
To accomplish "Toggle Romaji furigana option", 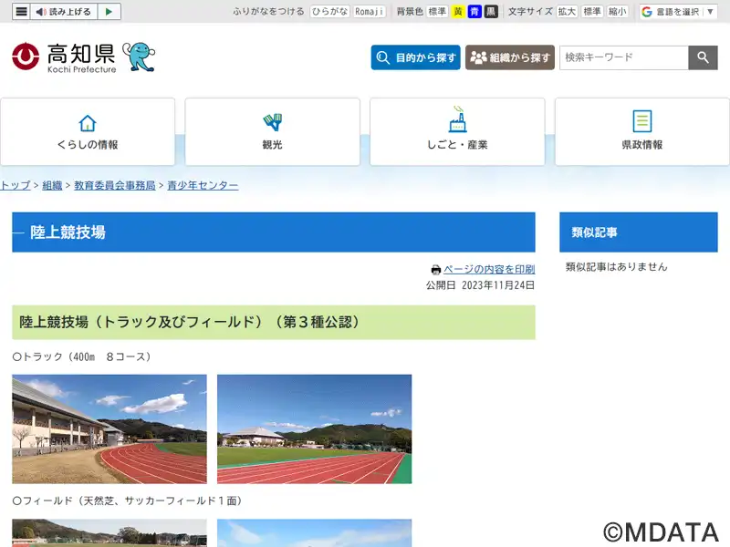I will [370, 12].
